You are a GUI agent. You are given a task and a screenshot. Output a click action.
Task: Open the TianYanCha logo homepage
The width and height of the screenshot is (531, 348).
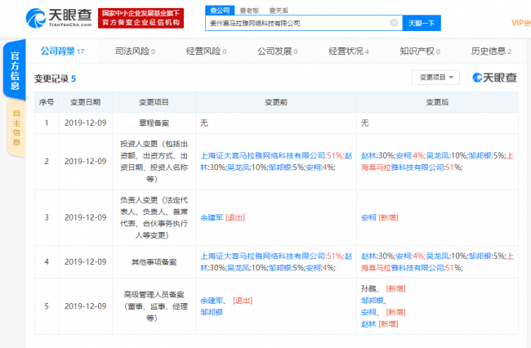(x=59, y=18)
